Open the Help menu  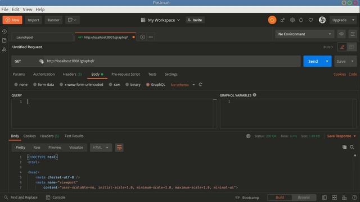click(40, 10)
